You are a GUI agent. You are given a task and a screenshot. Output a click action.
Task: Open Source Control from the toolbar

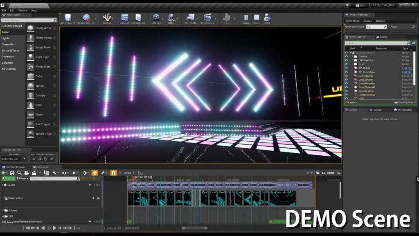[x=86, y=18]
